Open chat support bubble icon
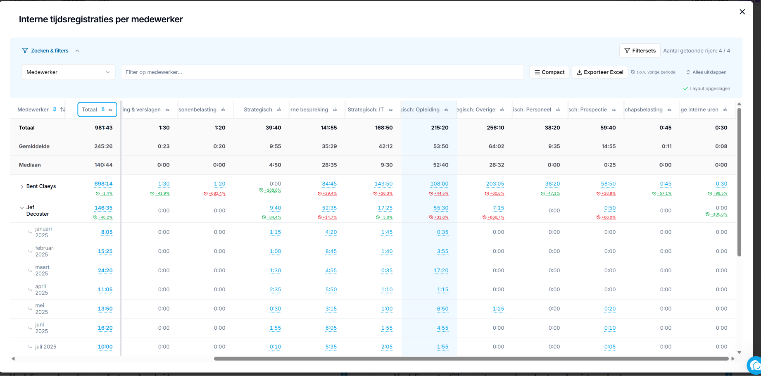 tap(755, 366)
